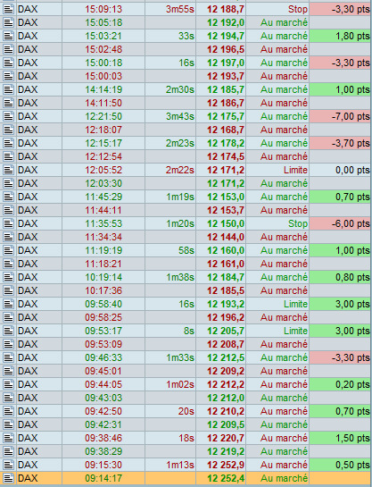
Task: Click document icon on 09:42:50 row
Action: [8, 411]
